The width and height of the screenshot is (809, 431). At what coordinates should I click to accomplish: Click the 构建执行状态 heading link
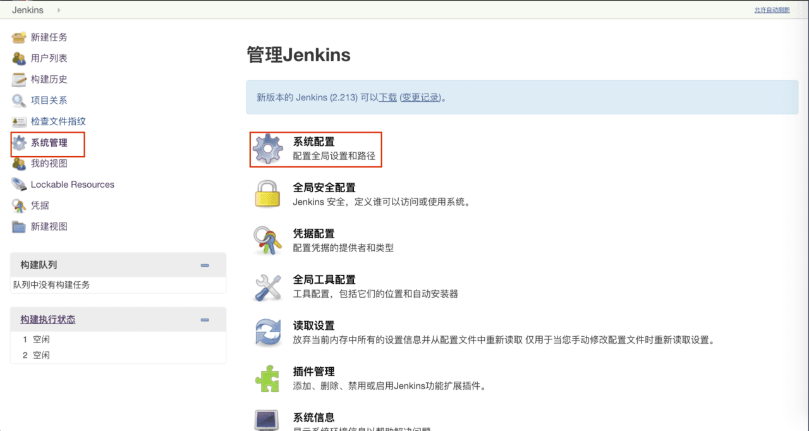tap(48, 320)
